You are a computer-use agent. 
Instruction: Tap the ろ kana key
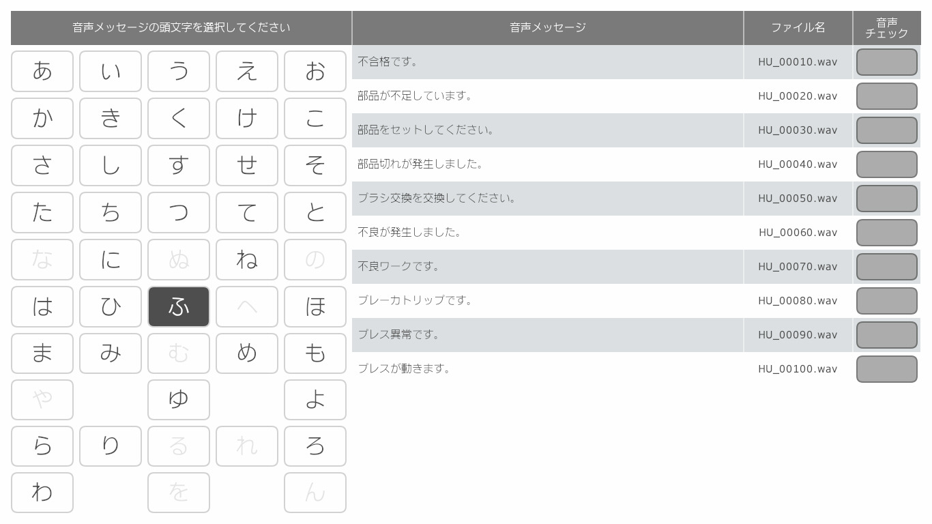coord(315,446)
